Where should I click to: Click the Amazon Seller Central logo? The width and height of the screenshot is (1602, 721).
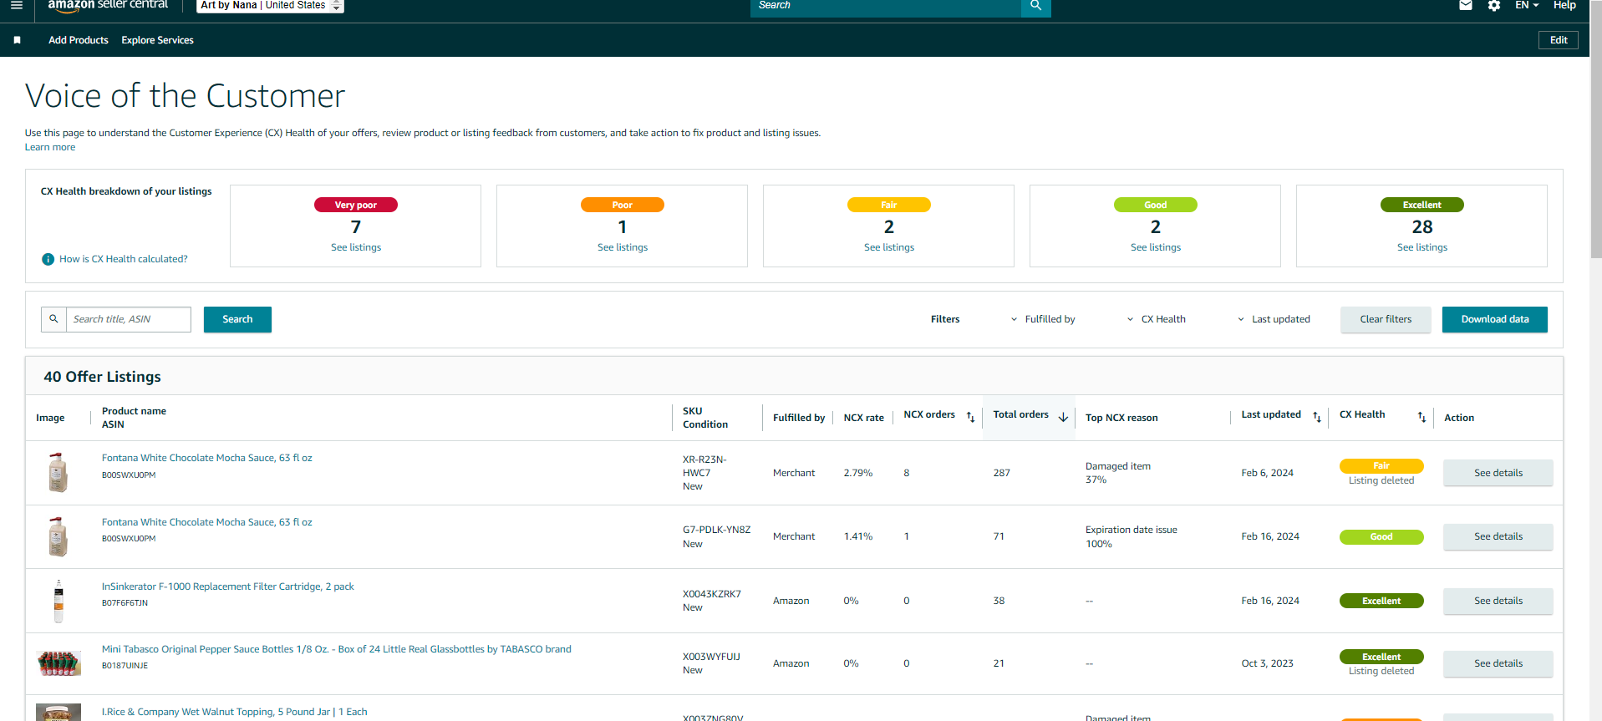tap(108, 5)
